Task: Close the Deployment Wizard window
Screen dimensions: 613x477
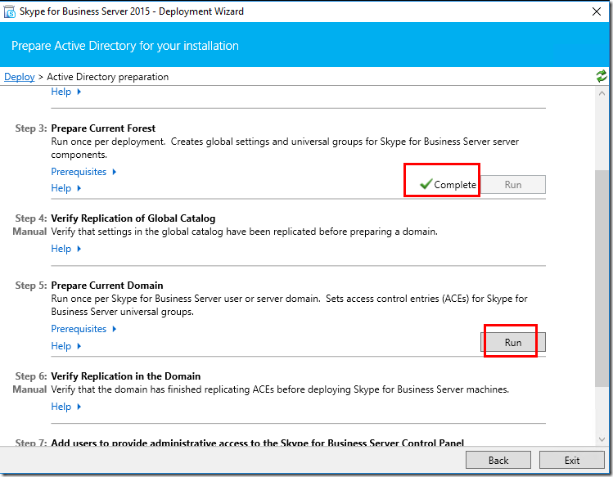Action: tap(596, 11)
